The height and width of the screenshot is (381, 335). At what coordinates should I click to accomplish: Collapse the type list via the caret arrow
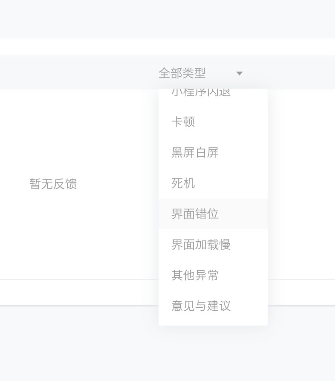tap(240, 73)
